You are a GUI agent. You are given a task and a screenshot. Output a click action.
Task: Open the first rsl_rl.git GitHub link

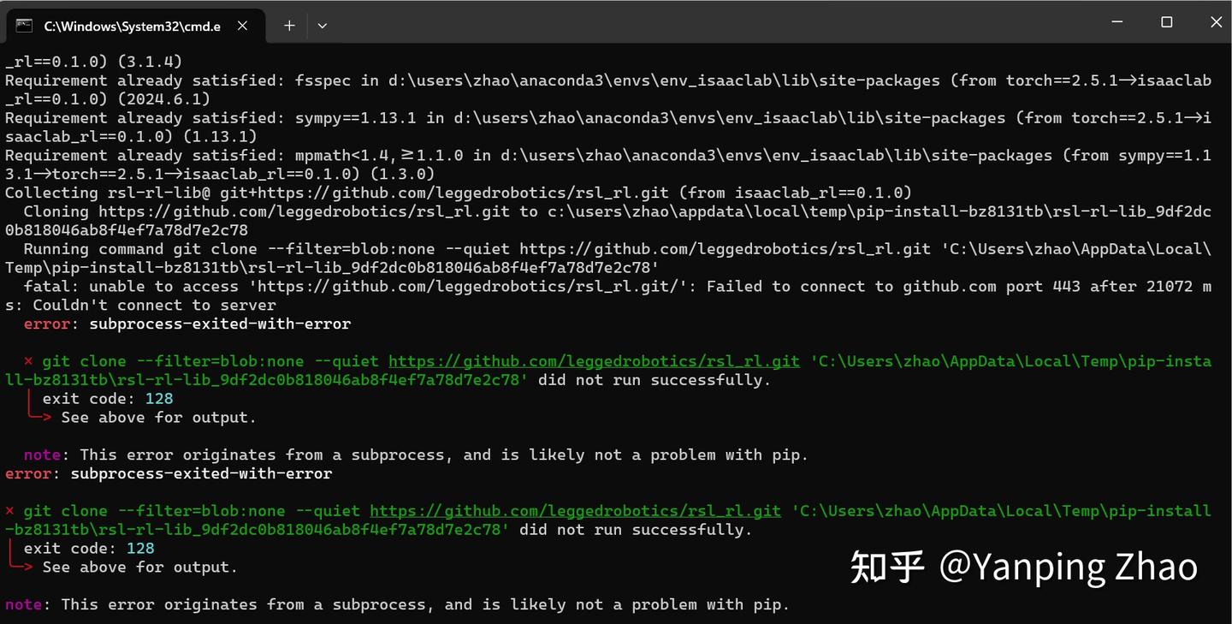(x=594, y=360)
